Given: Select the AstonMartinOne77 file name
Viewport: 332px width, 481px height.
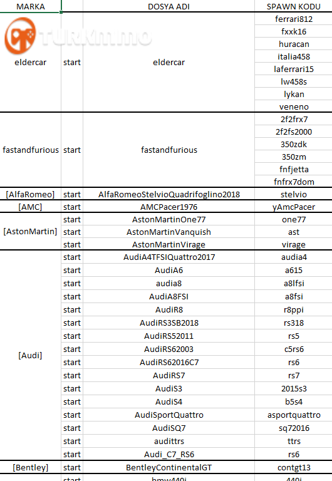Looking at the screenshot, I should (169, 219).
